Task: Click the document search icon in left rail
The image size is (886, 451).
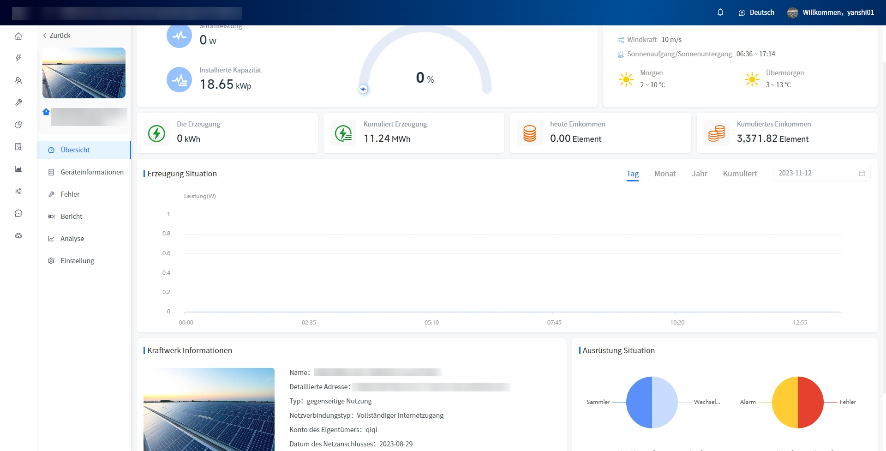Action: click(x=18, y=147)
